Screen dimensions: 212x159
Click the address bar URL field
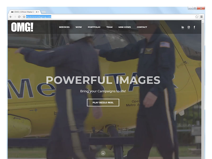pyautogui.click(x=106, y=17)
